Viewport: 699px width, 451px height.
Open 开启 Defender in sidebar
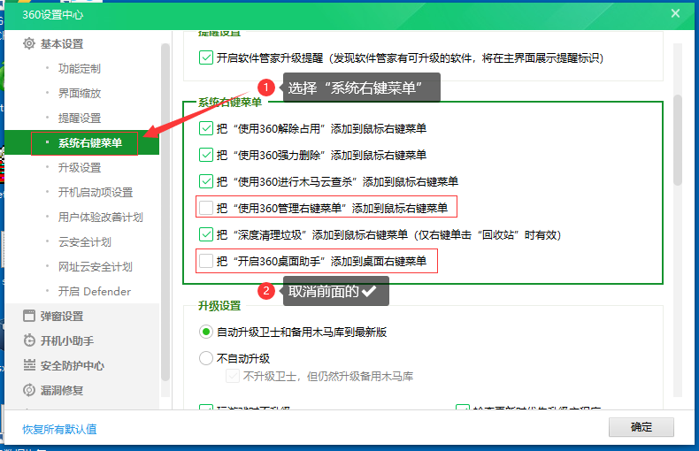[x=95, y=292]
